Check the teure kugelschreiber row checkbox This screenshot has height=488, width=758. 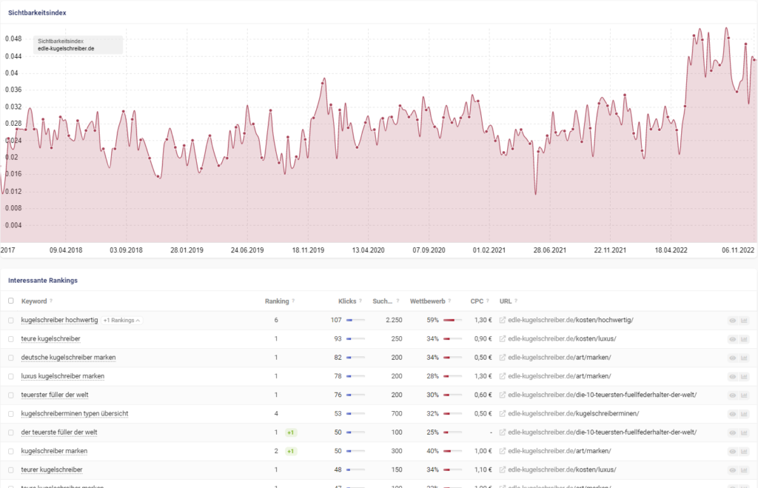(x=10, y=339)
